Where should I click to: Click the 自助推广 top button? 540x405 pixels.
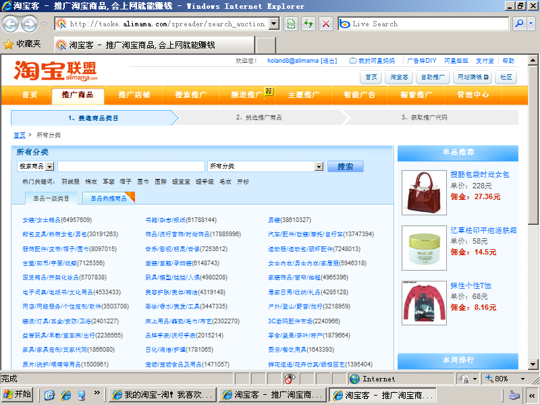click(x=433, y=77)
